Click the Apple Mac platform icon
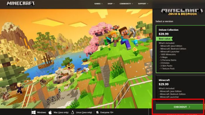 (x=50, y=112)
